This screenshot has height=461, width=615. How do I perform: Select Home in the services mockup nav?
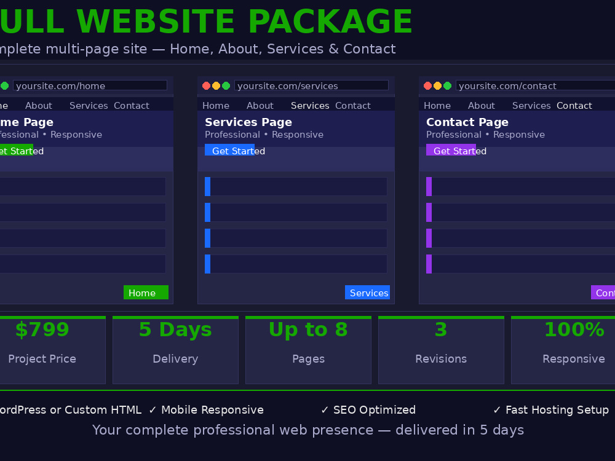click(x=216, y=106)
